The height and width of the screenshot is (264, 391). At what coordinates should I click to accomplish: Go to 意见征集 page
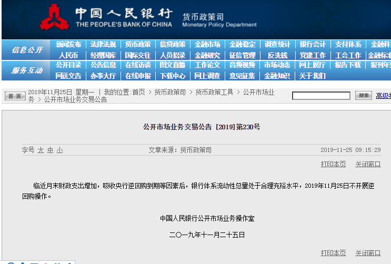242,76
